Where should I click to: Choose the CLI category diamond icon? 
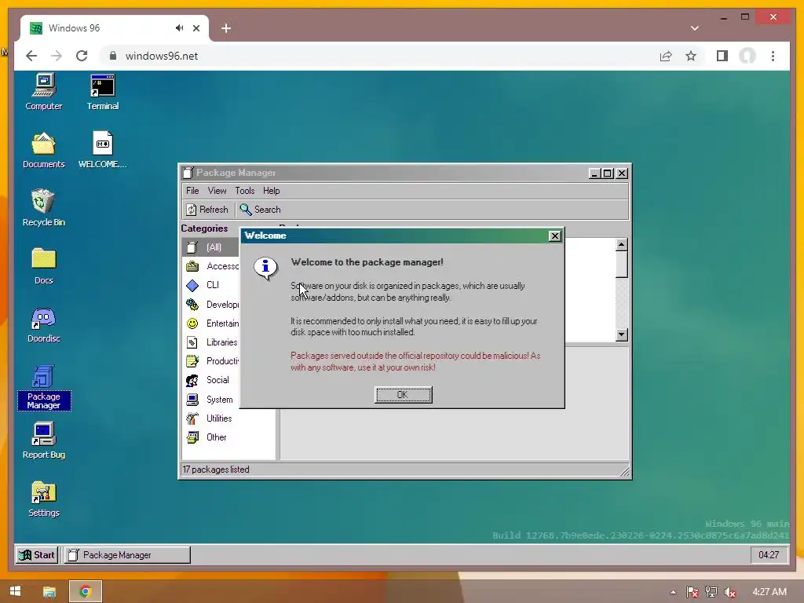point(192,286)
